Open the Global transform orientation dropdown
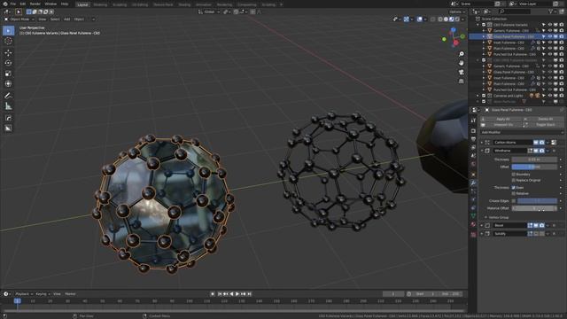The width and height of the screenshot is (567, 319). pyautogui.click(x=209, y=12)
